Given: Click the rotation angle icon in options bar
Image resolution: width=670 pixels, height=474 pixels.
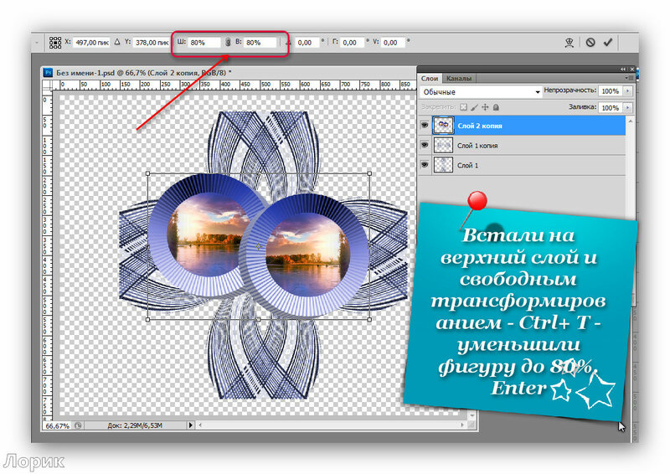Looking at the screenshot, I should point(288,43).
